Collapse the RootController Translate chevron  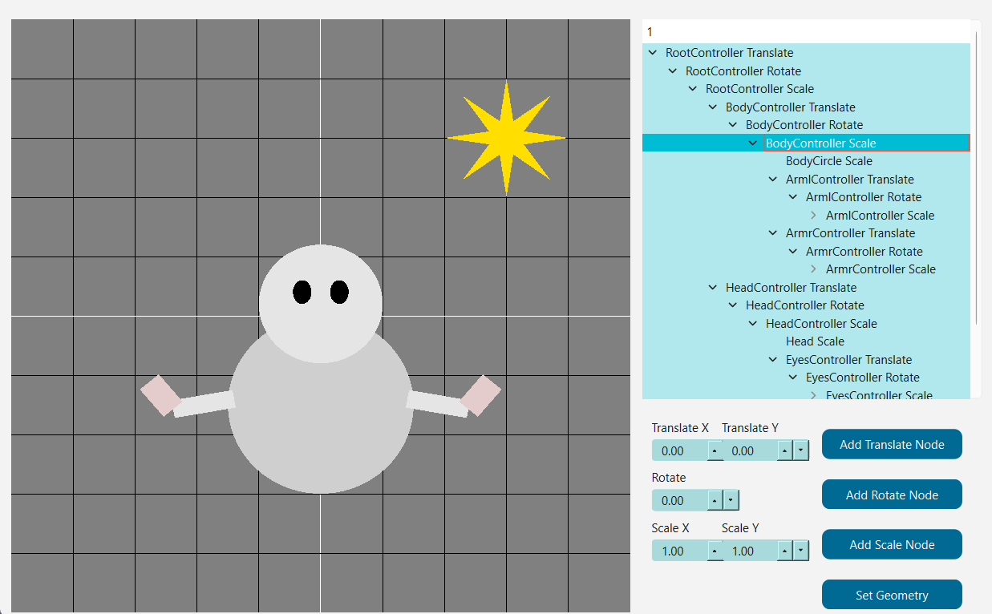652,52
